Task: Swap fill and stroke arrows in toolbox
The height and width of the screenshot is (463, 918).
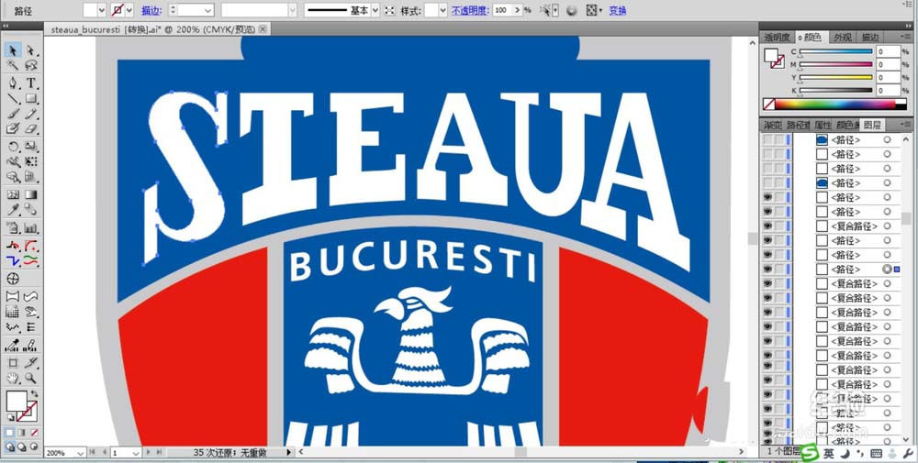Action: [x=35, y=394]
